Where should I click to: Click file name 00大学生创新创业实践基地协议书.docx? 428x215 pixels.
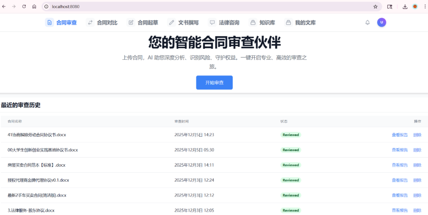click(43, 150)
